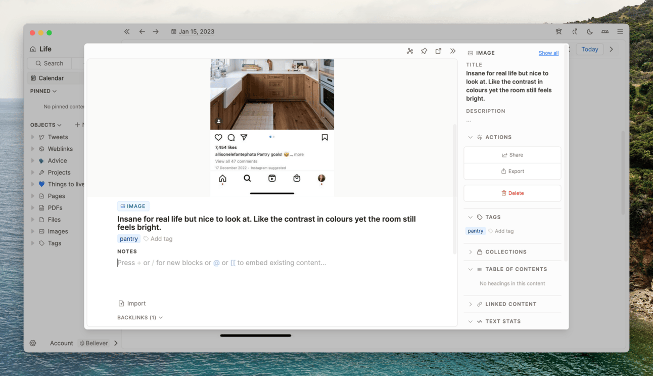Image resolution: width=653 pixels, height=376 pixels.
Task: Click the pantry tag under the main title
Action: pyautogui.click(x=129, y=239)
